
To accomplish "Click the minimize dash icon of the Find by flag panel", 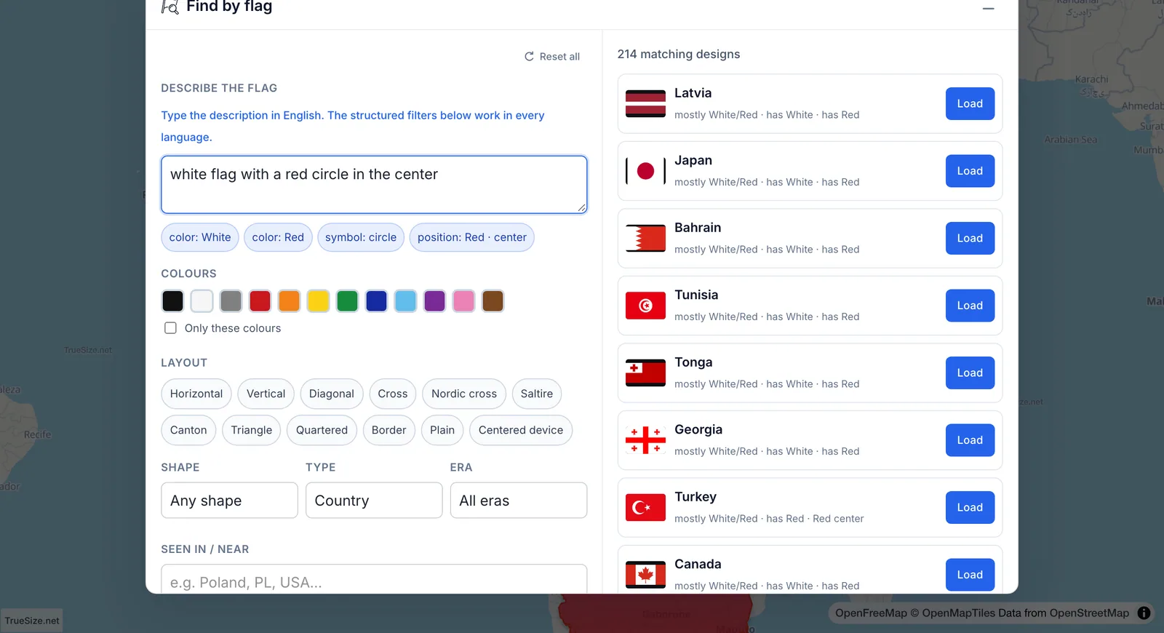I will point(988,9).
